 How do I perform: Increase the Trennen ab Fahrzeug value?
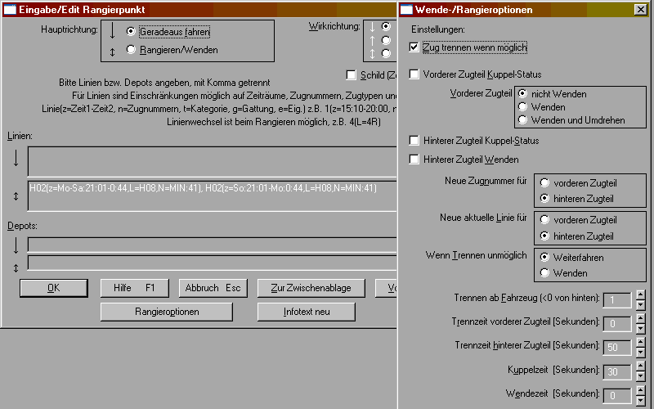640,294
